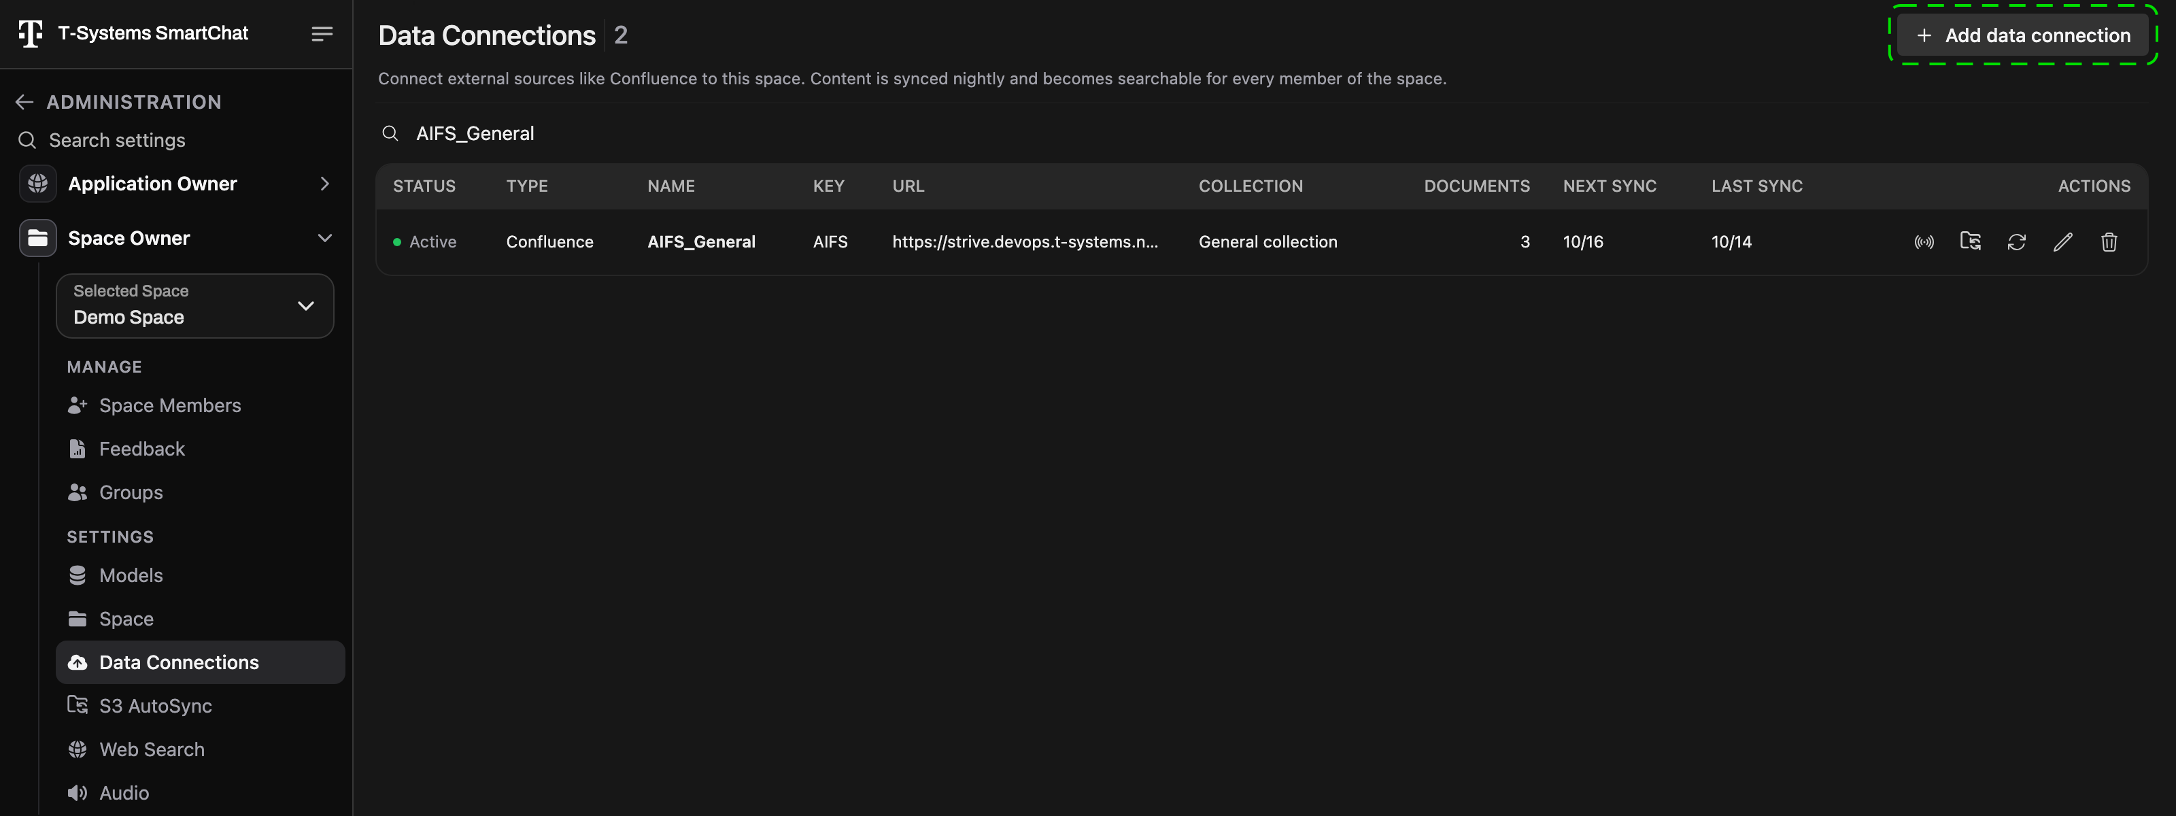The width and height of the screenshot is (2176, 816).
Task: Open the Selected Space Demo Space dropdown
Action: [195, 306]
